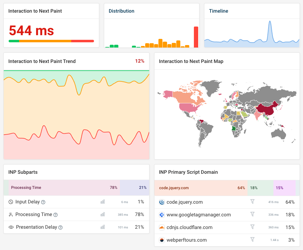Toggle the filter for www.googletagmanager.com

pos(252,215)
